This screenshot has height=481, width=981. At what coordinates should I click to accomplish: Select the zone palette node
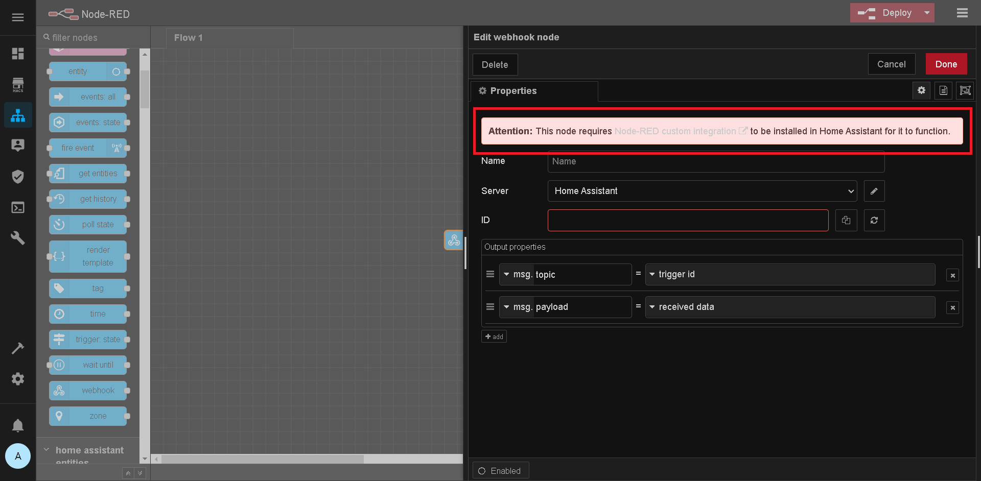pyautogui.click(x=88, y=416)
